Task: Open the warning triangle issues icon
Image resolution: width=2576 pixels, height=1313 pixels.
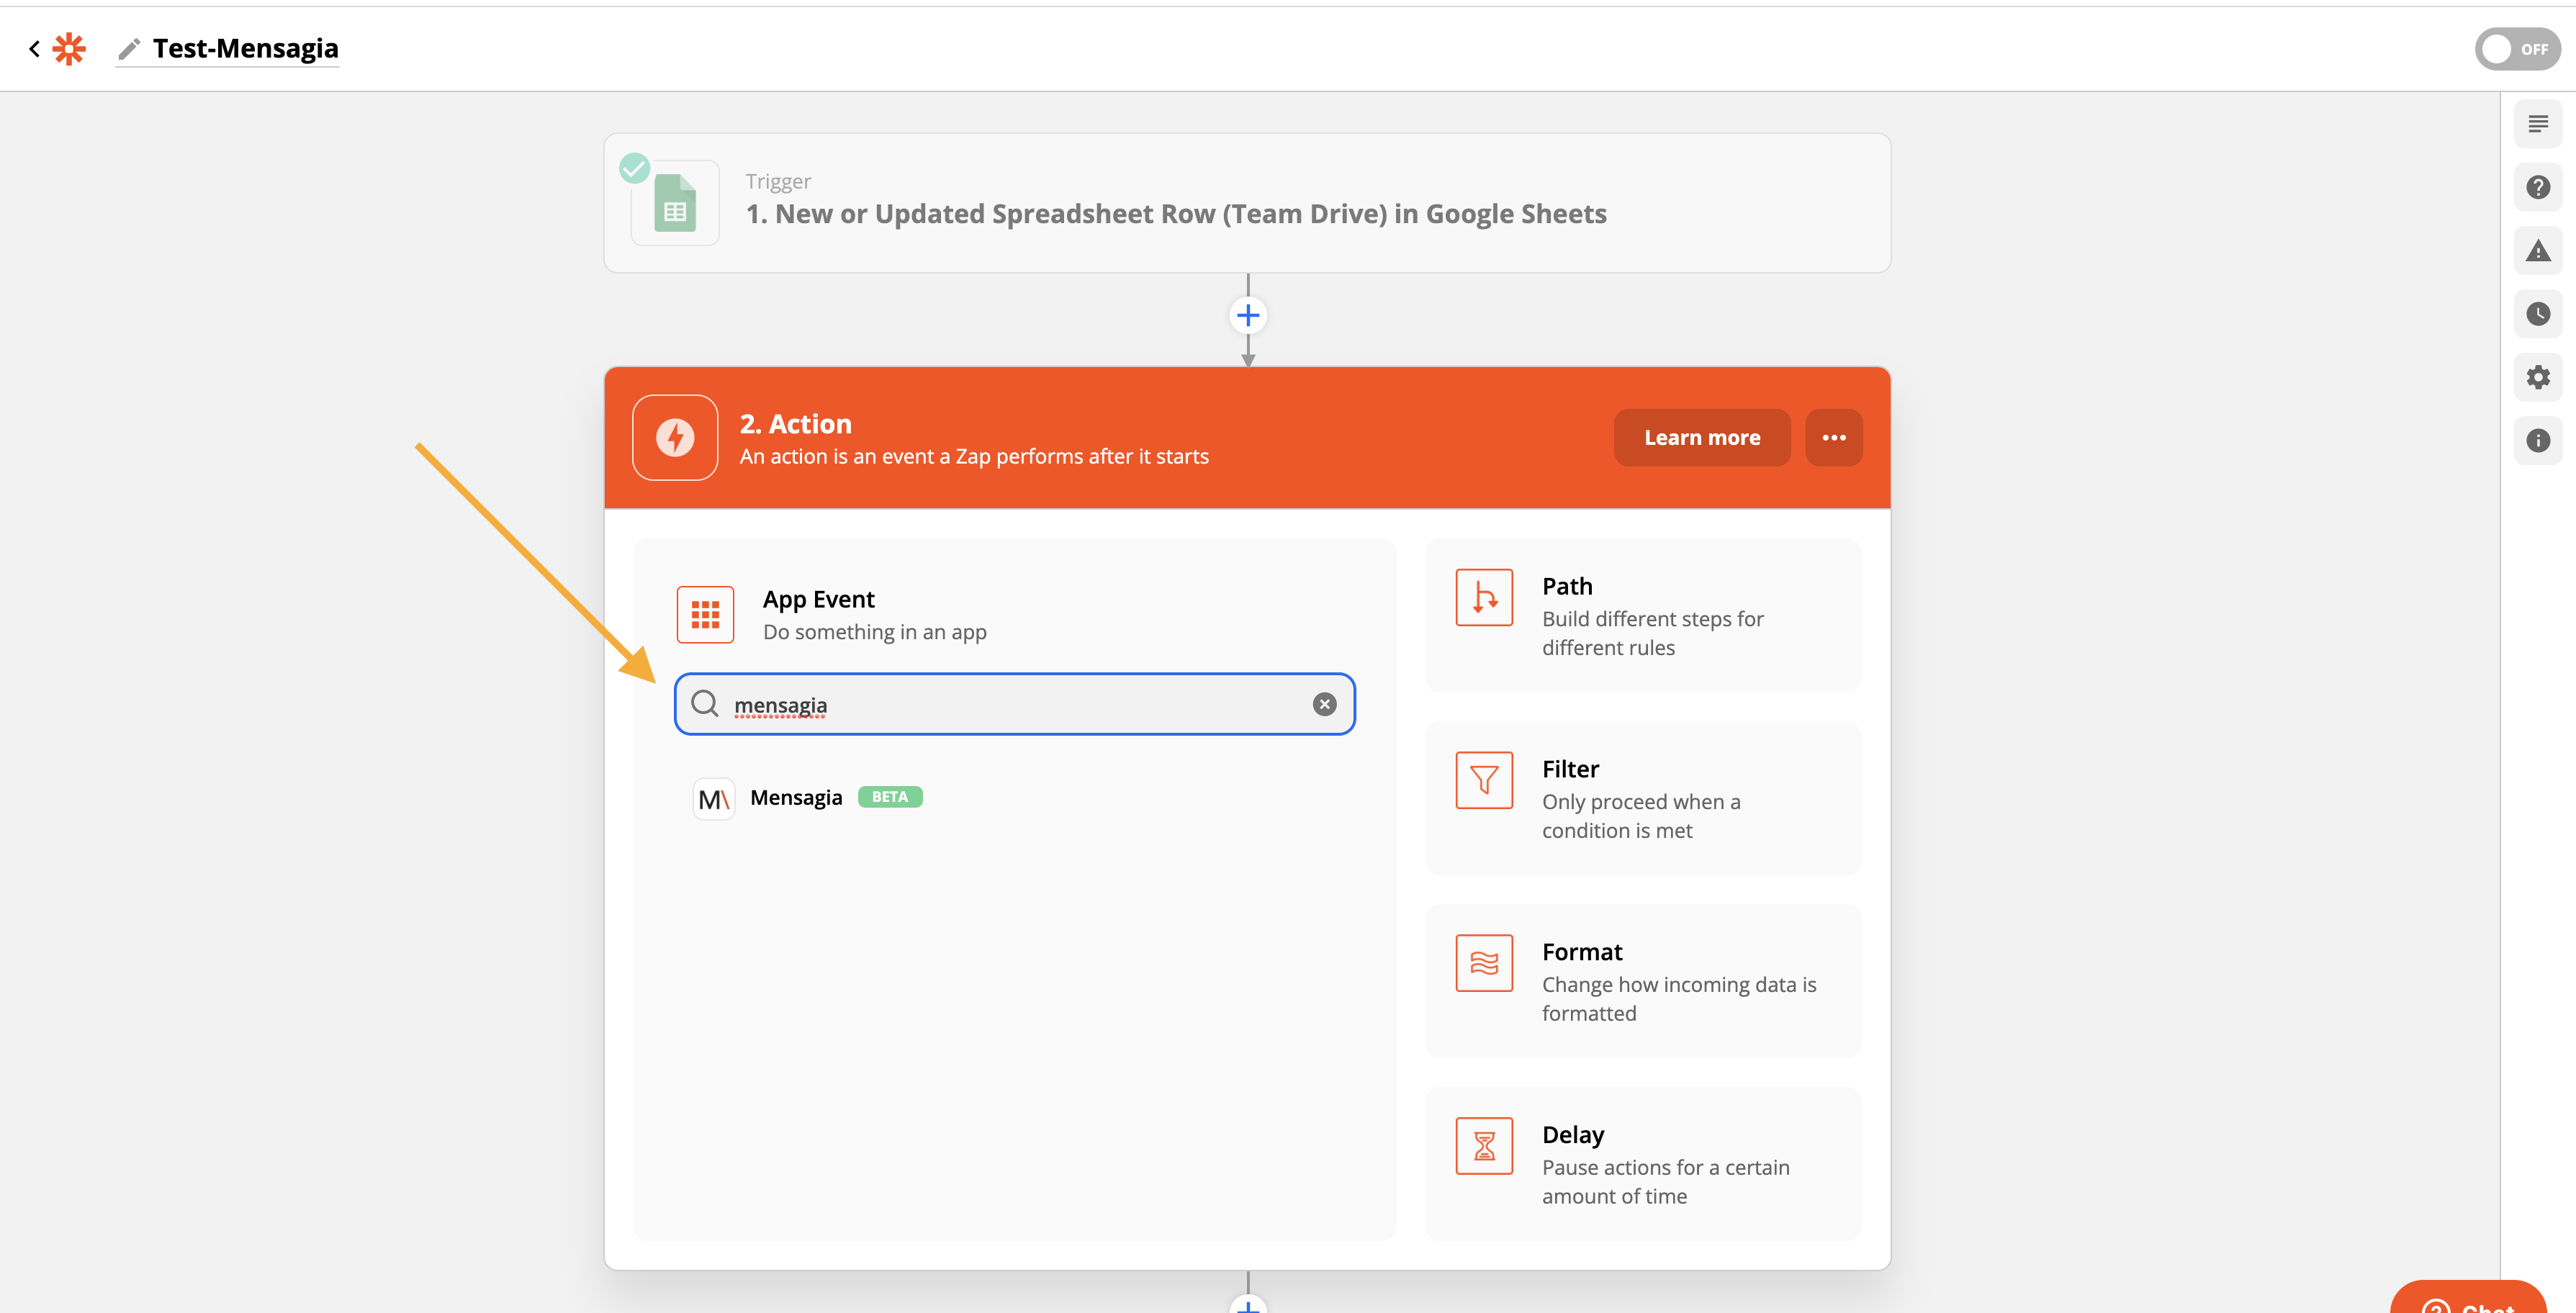Action: pos(2537,251)
